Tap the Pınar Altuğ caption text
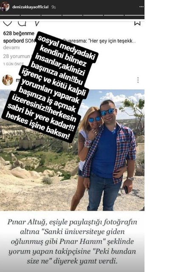 pos(72,241)
